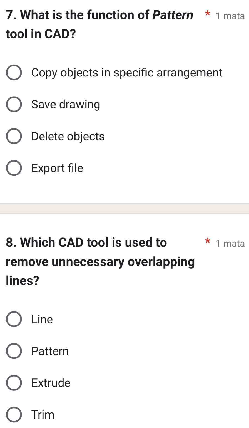Click the 'Copy objects in specific arrangement' label text
Image resolution: width=249 pixels, height=428 pixels.
(x=127, y=73)
